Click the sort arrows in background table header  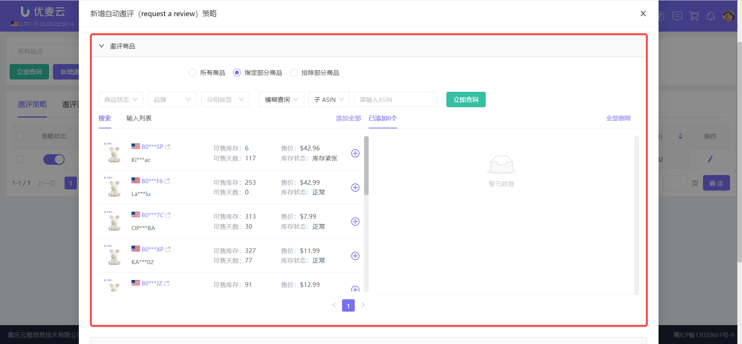pyautogui.click(x=680, y=137)
